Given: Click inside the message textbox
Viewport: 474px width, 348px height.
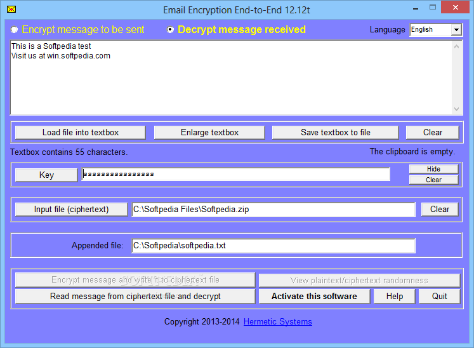Looking at the screenshot, I should pos(232,77).
